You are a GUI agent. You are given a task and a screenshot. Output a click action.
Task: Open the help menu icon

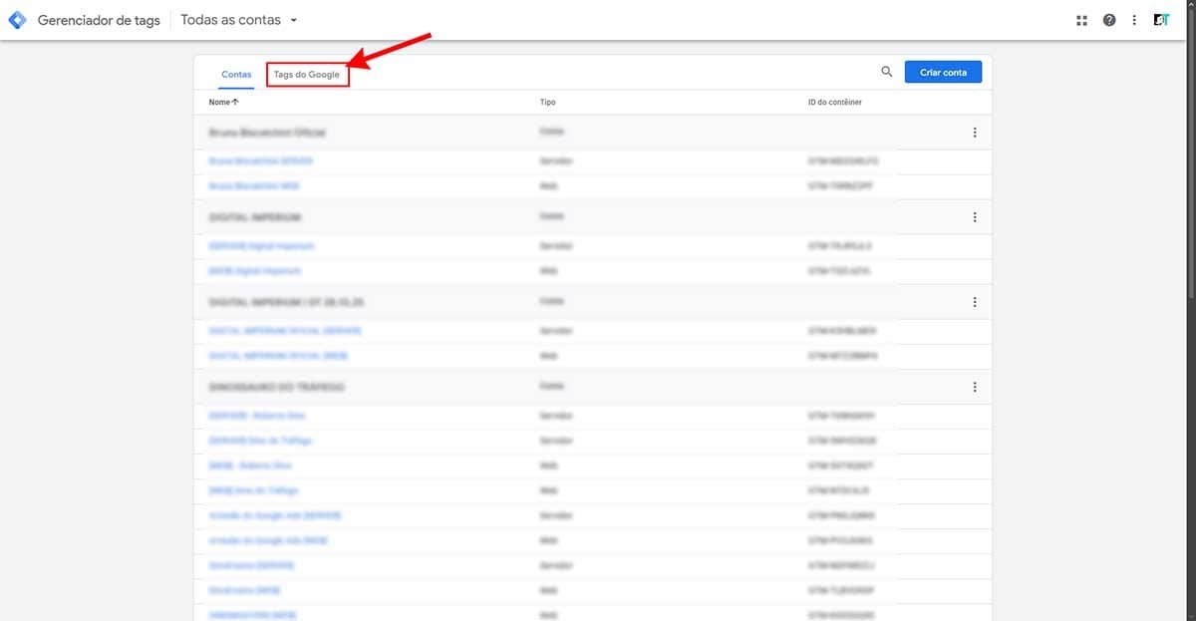[x=1109, y=20]
